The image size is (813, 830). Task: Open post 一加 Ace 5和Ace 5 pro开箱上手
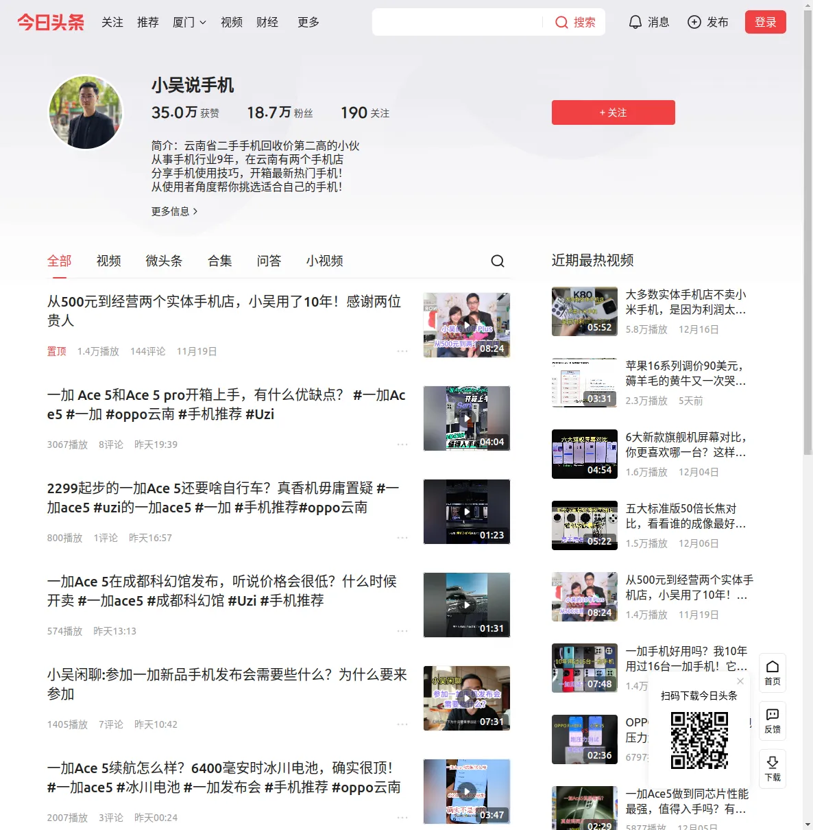point(226,404)
